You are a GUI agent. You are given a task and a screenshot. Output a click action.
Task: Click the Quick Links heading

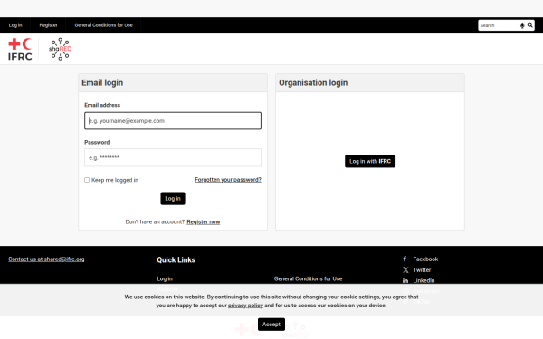(176, 259)
